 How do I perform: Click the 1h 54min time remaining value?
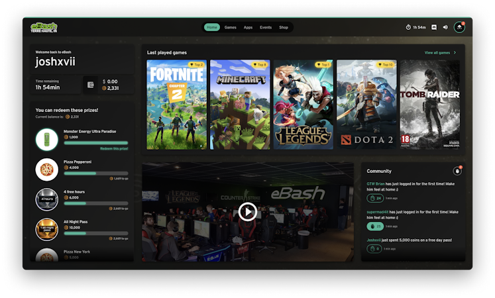[47, 87]
